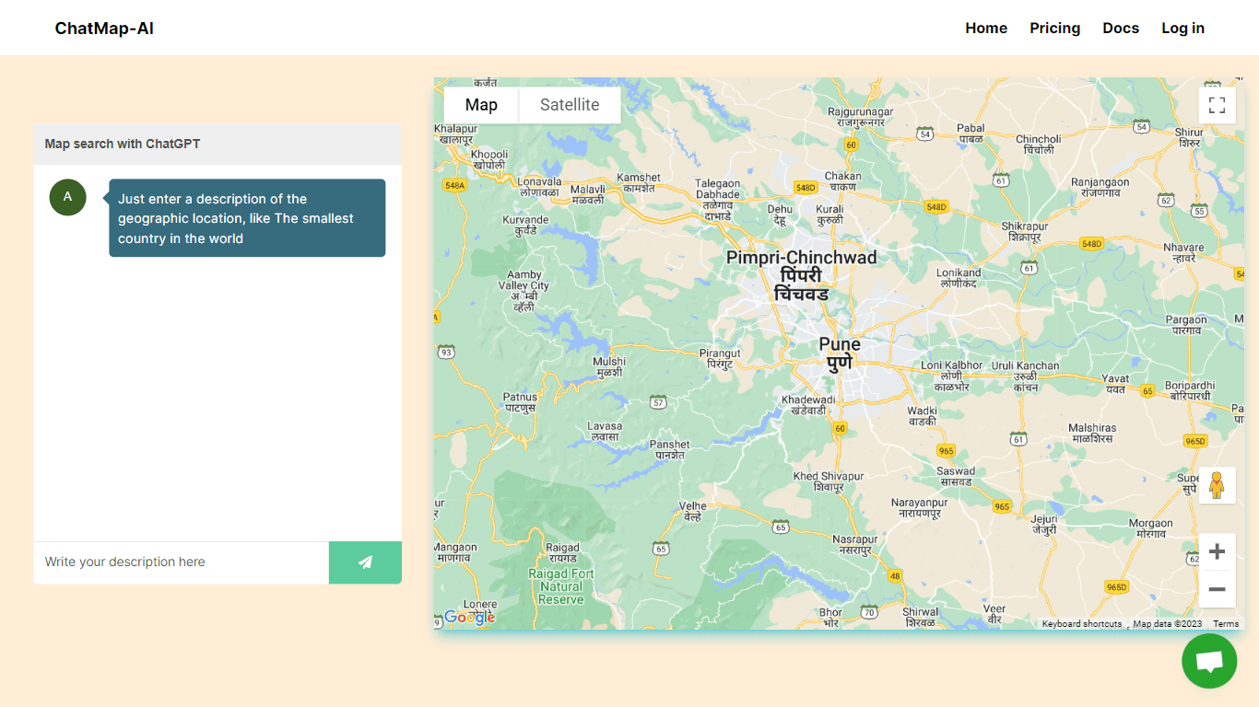Zoom out on the map
Screen dimensions: 1259x707
1217,589
